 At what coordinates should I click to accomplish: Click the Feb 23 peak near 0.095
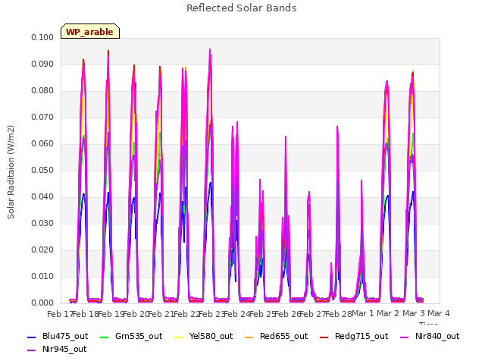[x=210, y=49]
